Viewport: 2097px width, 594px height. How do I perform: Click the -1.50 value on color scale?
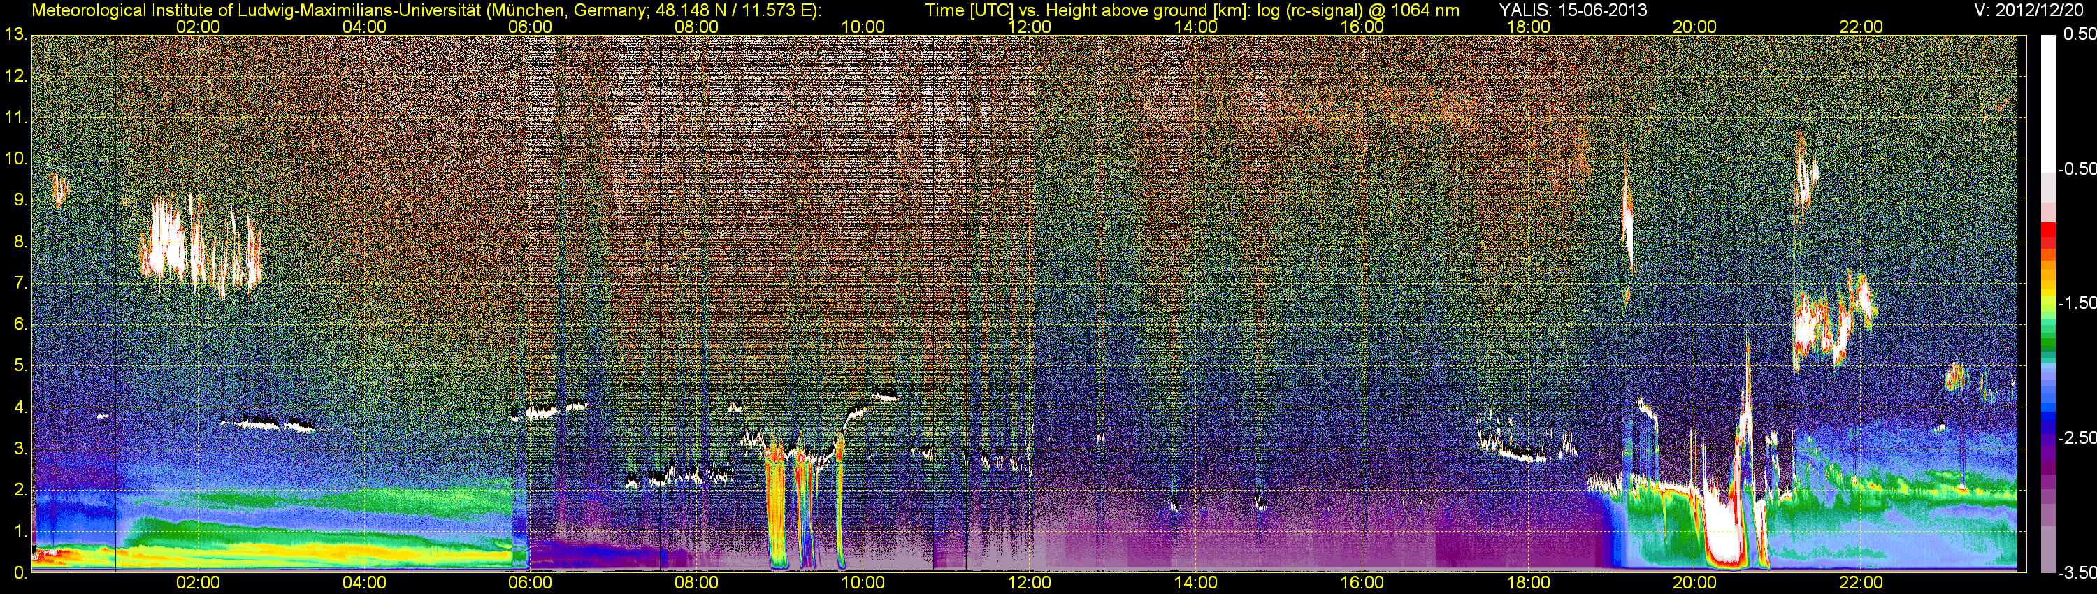coord(2077,303)
